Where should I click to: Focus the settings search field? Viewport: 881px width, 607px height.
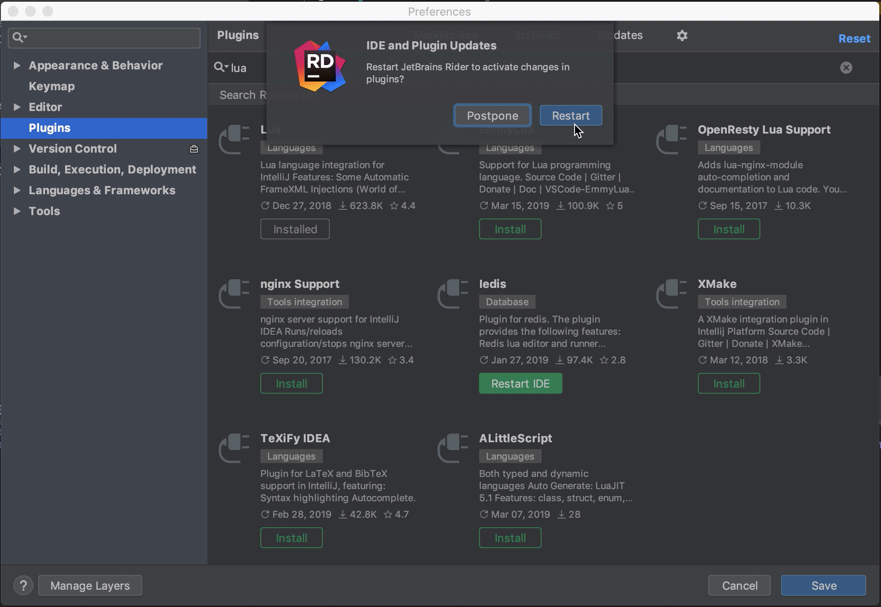click(104, 38)
